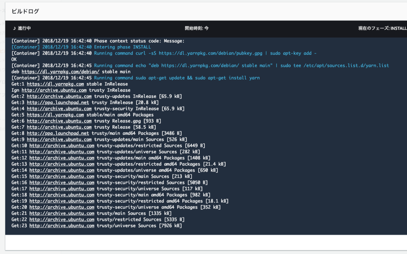Screen dimensions: 407x254
Task: Open the Get:17 trusty-security/universe Sources link
Action: pyautogui.click(x=62, y=189)
